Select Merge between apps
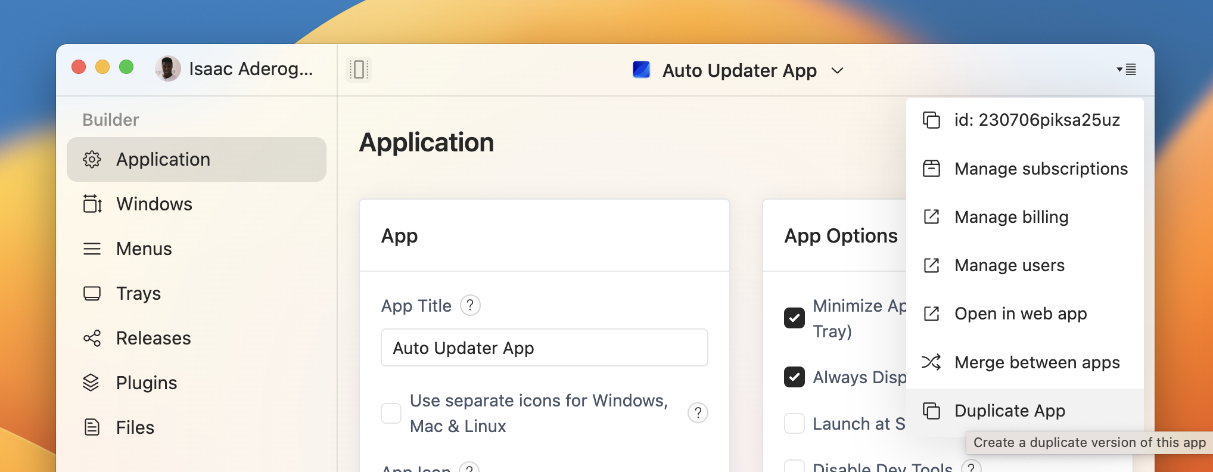Viewport: 1213px width, 472px height. click(x=1025, y=362)
